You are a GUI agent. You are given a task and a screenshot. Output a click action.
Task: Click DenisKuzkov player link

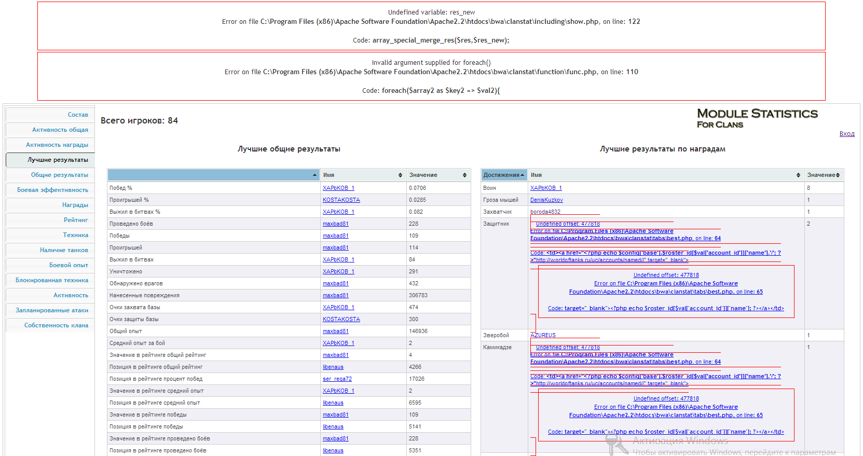(546, 200)
